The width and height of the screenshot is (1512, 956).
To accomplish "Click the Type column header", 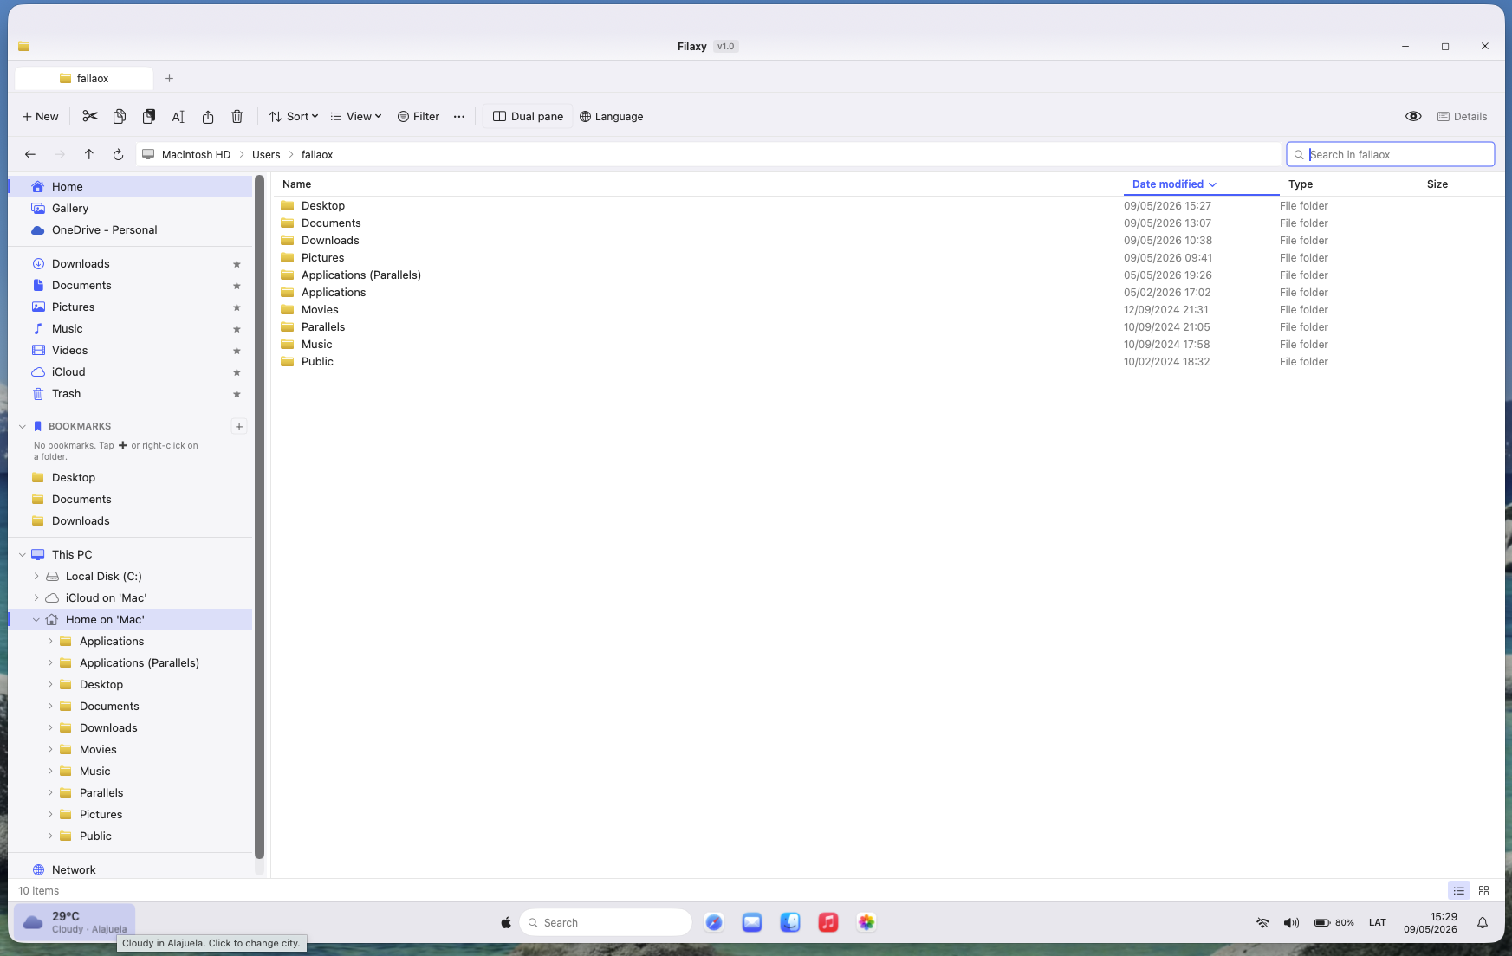I will pyautogui.click(x=1301, y=184).
